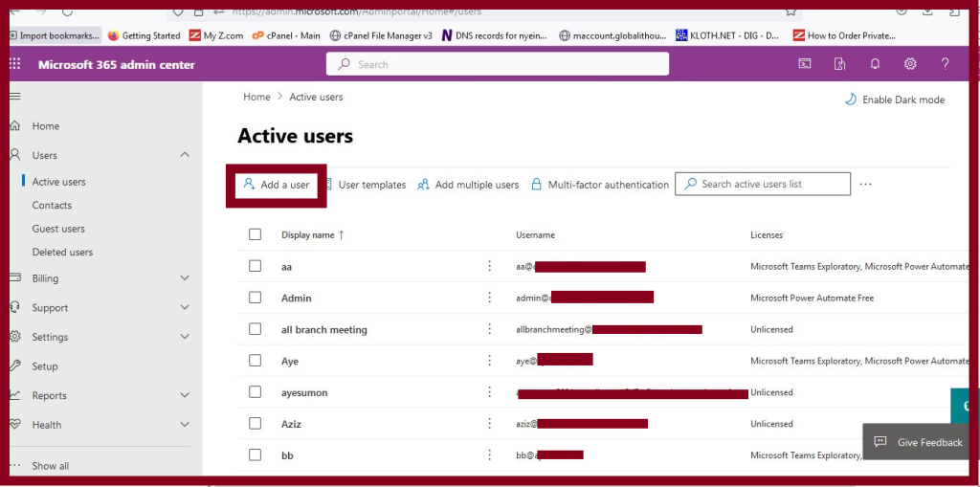
Task: Click the Give Feedback button
Action: (x=918, y=442)
